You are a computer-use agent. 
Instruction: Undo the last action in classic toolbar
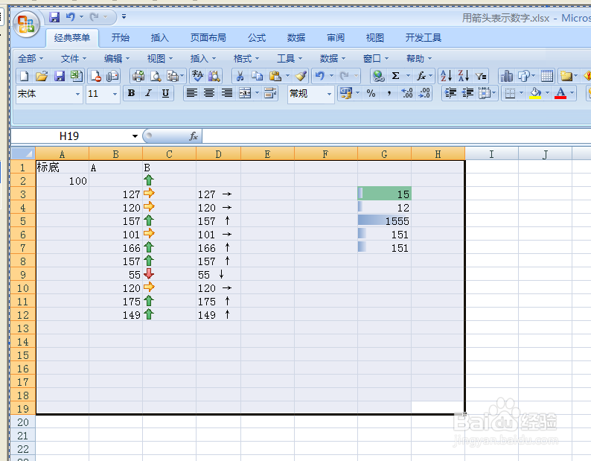(320, 76)
